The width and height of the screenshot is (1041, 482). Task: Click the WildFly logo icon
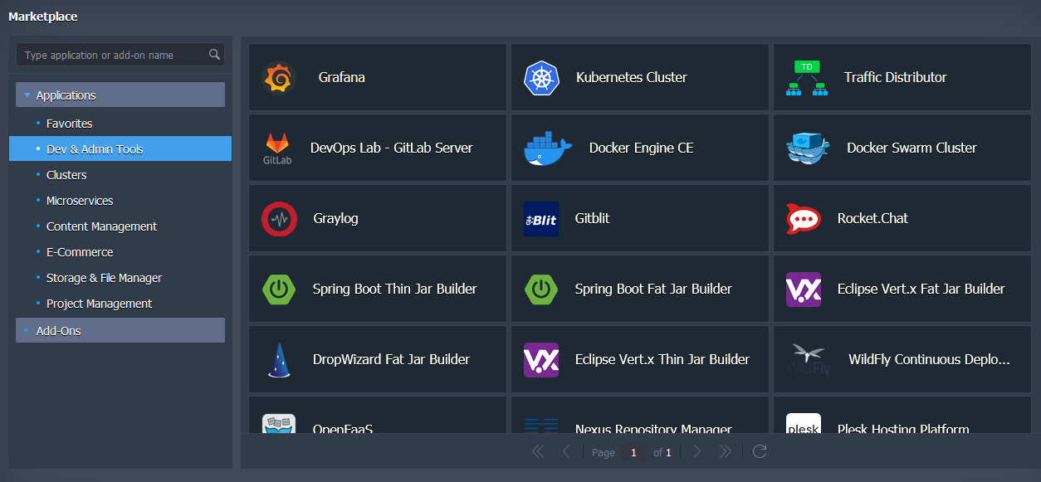[809, 360]
